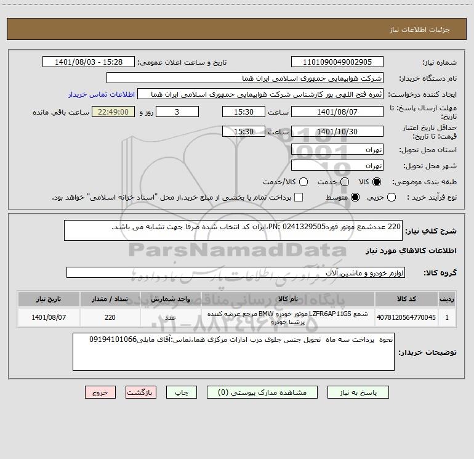Toggle the اسناد خزانه اسلامی payment checkbox
This screenshot has height=459, width=474.
(299, 197)
